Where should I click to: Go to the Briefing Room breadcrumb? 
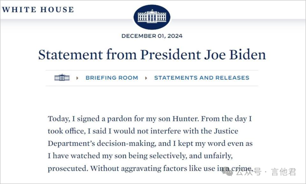(112, 78)
